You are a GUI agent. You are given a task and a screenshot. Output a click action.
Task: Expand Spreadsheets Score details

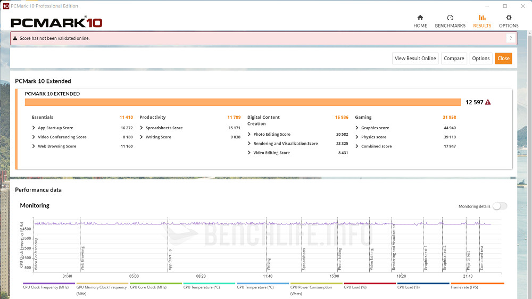142,128
